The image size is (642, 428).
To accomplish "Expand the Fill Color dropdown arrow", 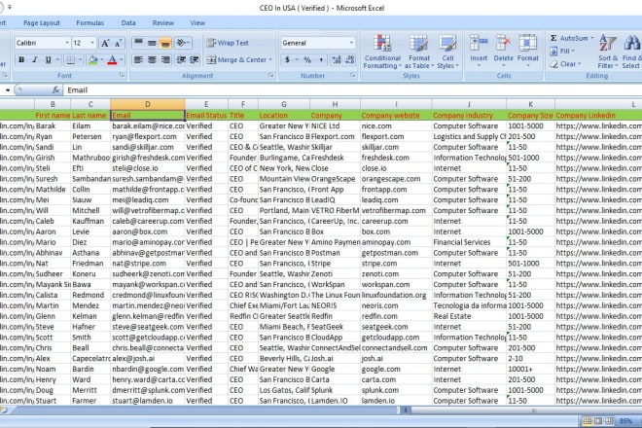I will (x=101, y=59).
